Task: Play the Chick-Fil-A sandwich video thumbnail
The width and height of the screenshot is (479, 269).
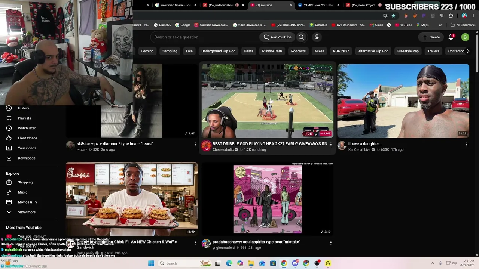Action: coord(132,199)
